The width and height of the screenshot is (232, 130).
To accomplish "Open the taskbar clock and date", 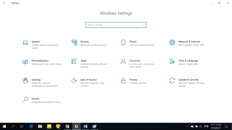I will (x=216, y=126).
